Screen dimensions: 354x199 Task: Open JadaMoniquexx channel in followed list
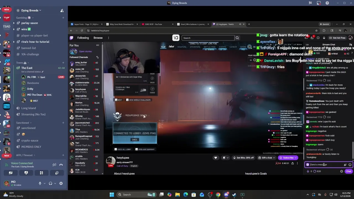[85, 111]
